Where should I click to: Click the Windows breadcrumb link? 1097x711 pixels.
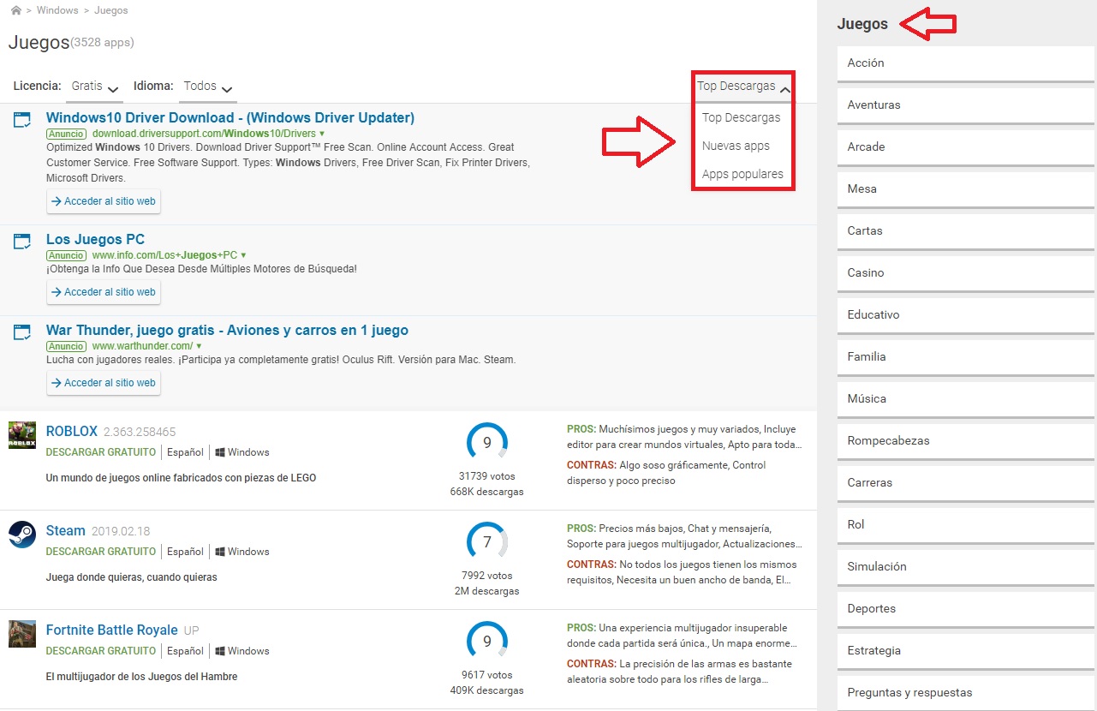(59, 11)
